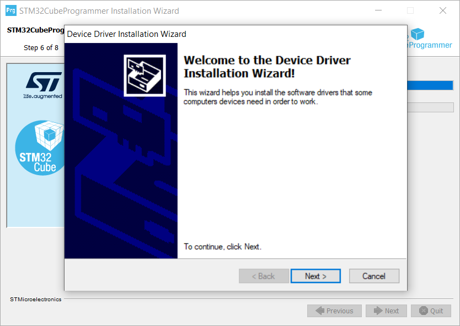Click Next in the Device Driver wizard
460x326 pixels.
[x=315, y=276]
